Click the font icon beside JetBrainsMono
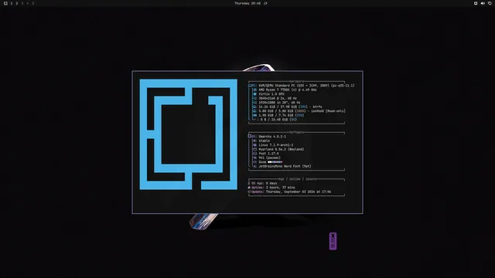This screenshot has width=495, height=278. point(254,166)
